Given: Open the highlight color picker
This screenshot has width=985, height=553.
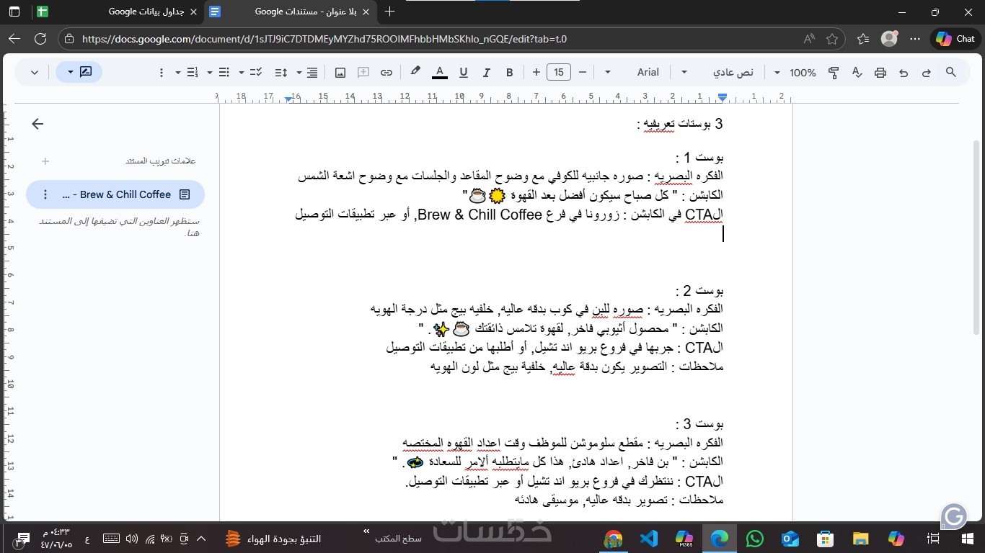Looking at the screenshot, I should coord(415,72).
